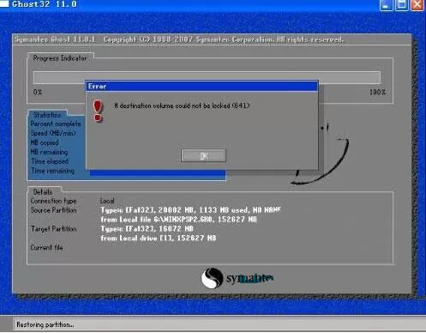Click the red exclamation error icon
Viewport: 426px width, 333px height.
pos(98,111)
